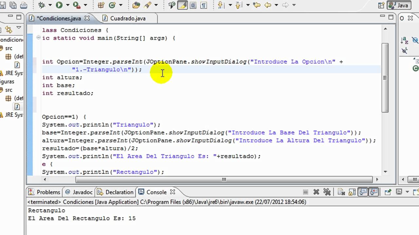The width and height of the screenshot is (419, 235).
Task: Click the Back navigation yellow arrow
Action: (268, 5)
